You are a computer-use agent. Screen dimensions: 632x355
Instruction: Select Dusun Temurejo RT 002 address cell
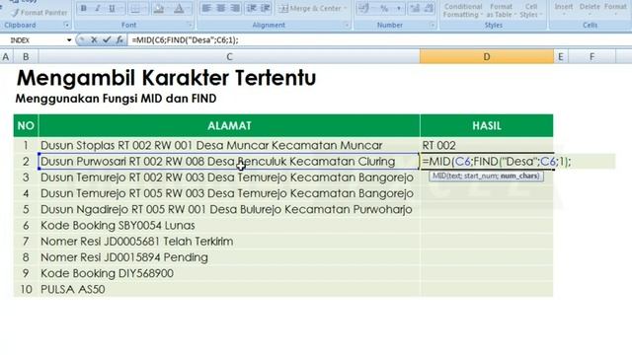(x=229, y=177)
